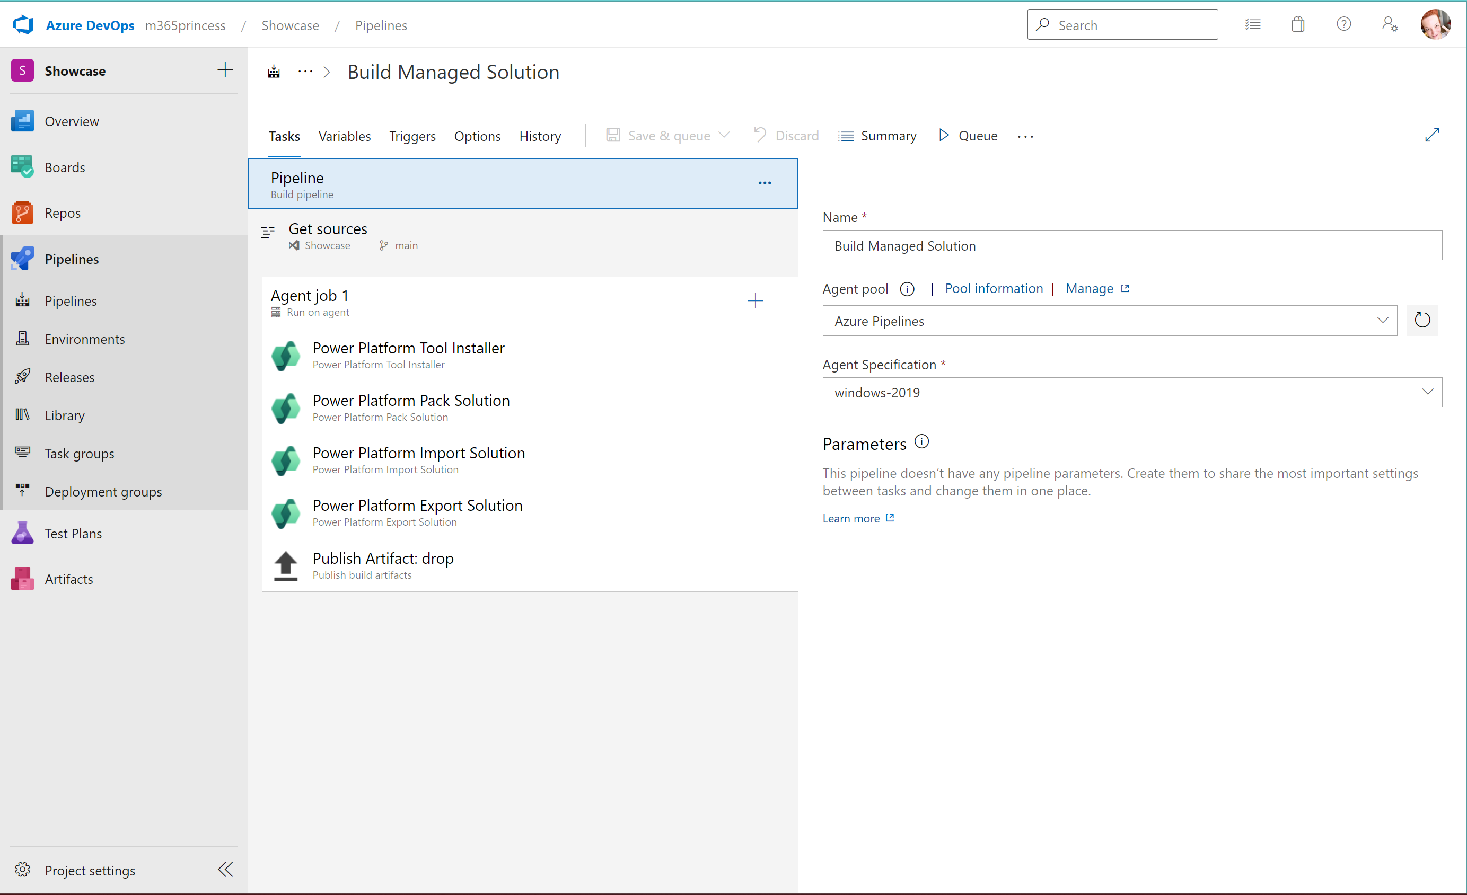Click the user profile avatar

pos(1435,24)
